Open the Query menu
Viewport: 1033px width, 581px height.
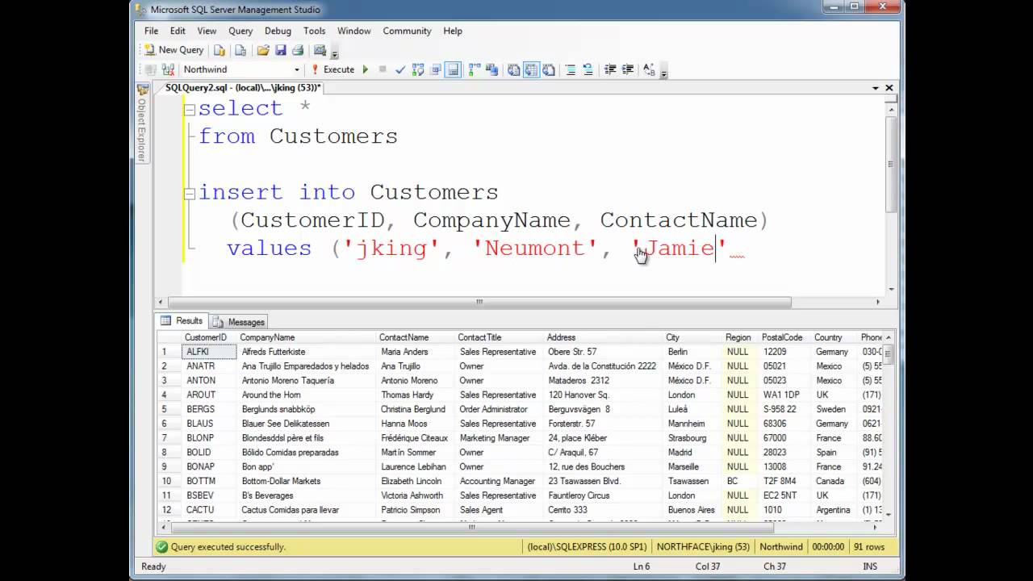[240, 31]
